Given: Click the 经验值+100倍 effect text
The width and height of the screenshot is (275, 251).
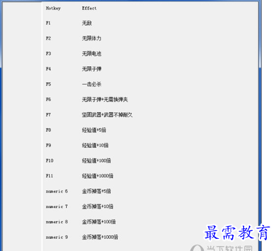Looking at the screenshot, I should pyautogui.click(x=96, y=160).
